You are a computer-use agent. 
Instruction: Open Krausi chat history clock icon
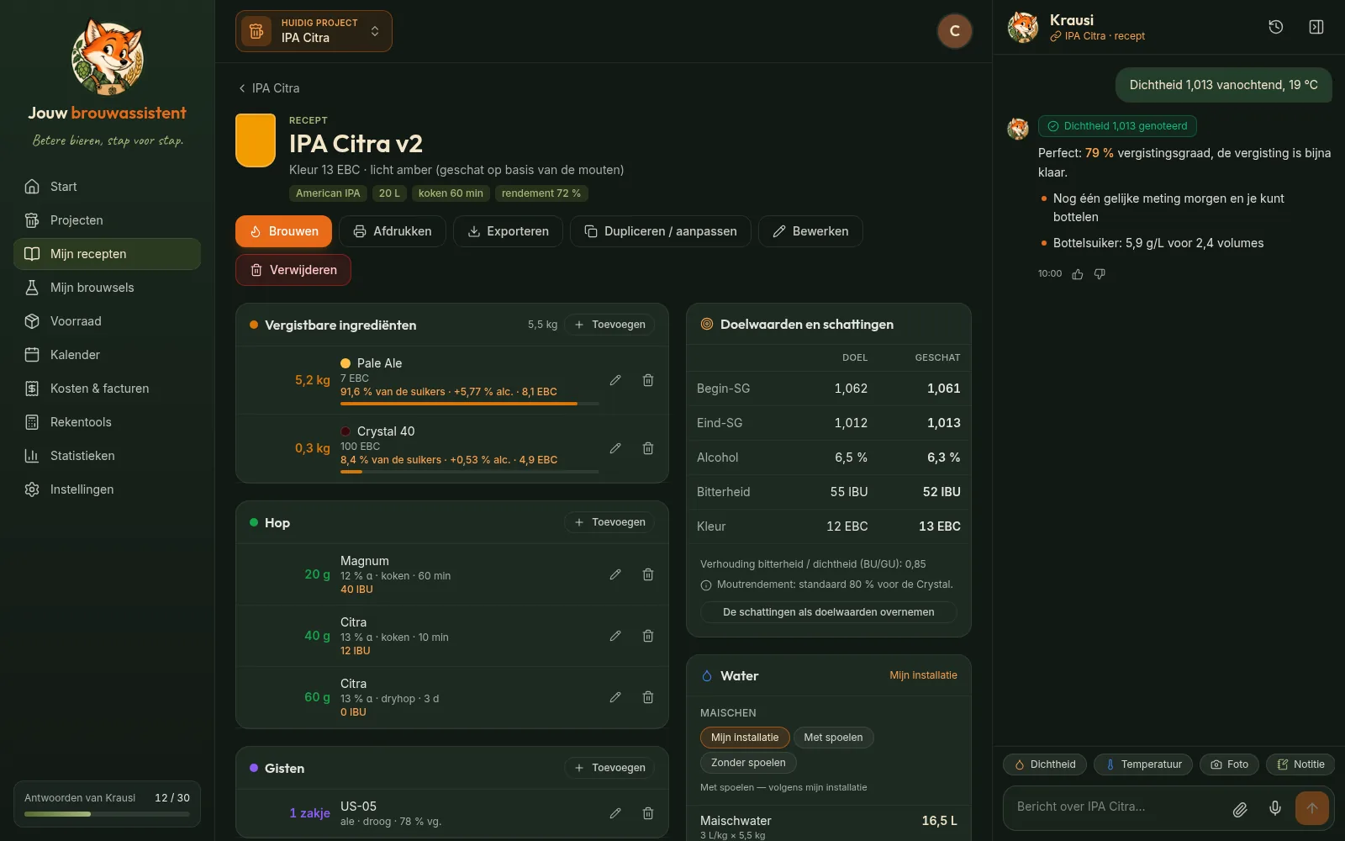coord(1276,27)
